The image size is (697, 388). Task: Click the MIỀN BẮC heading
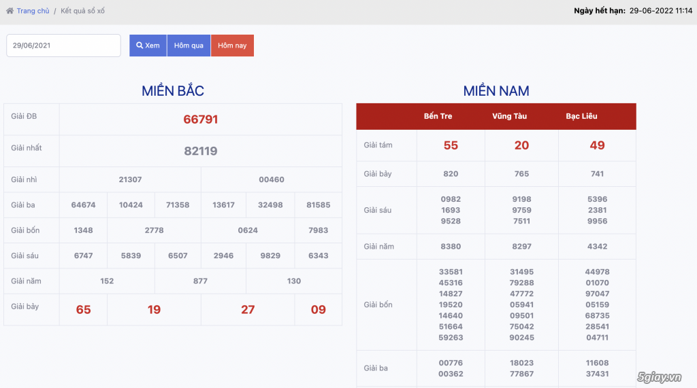tap(173, 91)
